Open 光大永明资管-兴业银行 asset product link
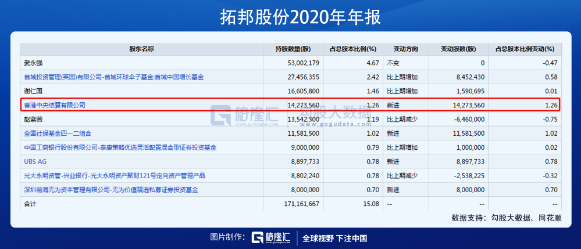This screenshot has width=581, height=249. pyautogui.click(x=115, y=176)
